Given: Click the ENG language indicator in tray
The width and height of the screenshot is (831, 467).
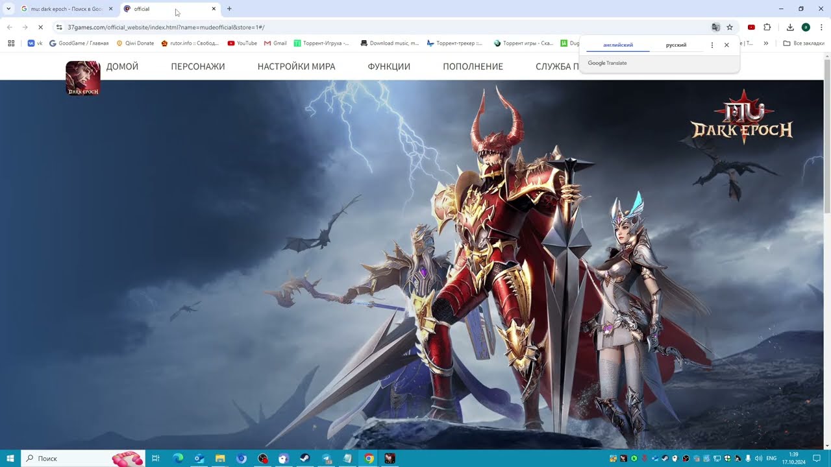Looking at the screenshot, I should (x=771, y=459).
